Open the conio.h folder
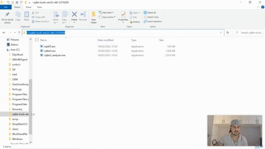This screenshot has width=265, height=149. point(16,65)
